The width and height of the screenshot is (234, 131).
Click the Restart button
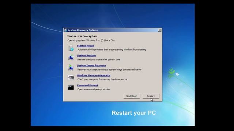click(x=151, y=96)
